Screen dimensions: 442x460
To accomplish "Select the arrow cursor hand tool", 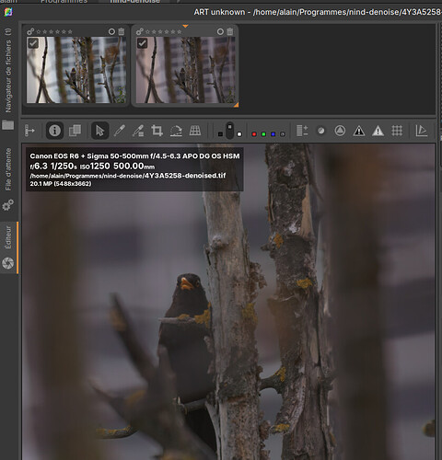I will tap(99, 131).
